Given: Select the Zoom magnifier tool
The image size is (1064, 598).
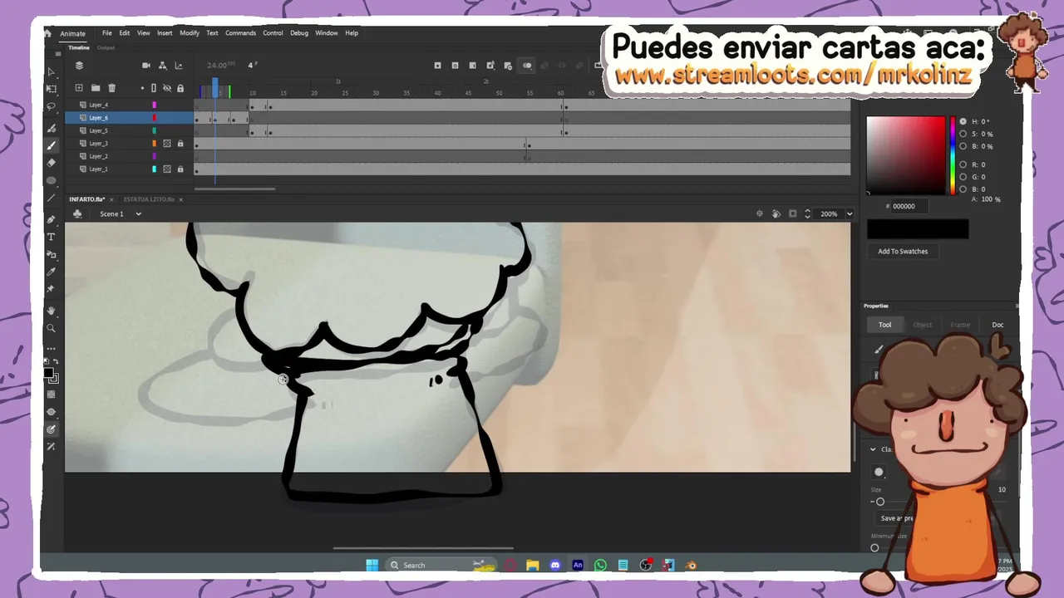Looking at the screenshot, I should (51, 329).
